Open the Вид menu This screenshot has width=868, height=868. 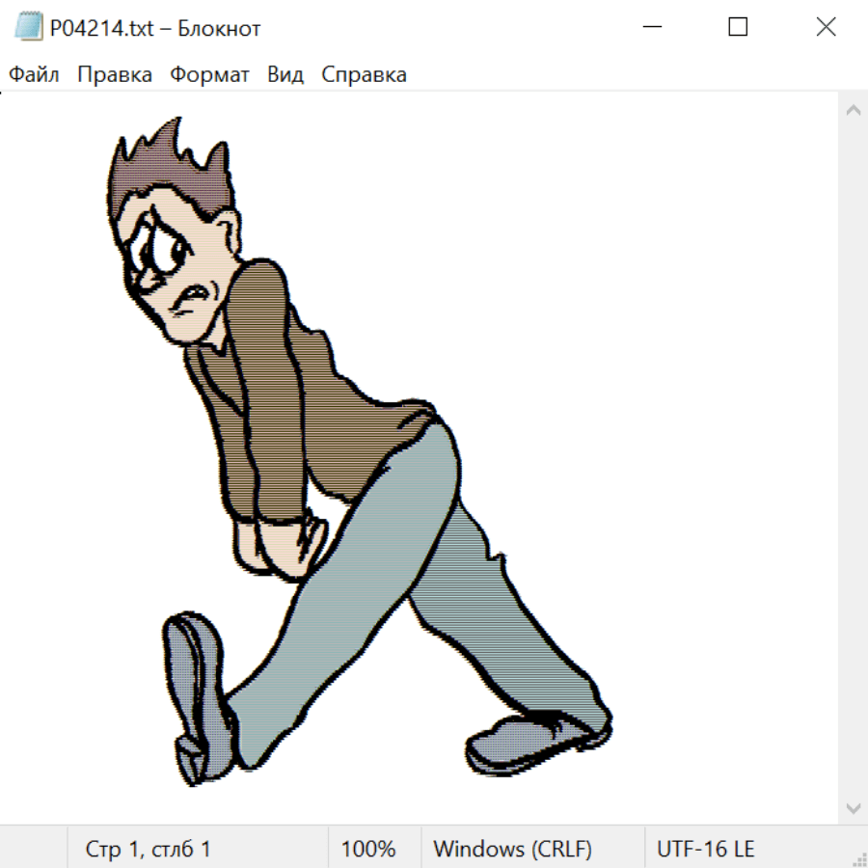[x=285, y=75]
